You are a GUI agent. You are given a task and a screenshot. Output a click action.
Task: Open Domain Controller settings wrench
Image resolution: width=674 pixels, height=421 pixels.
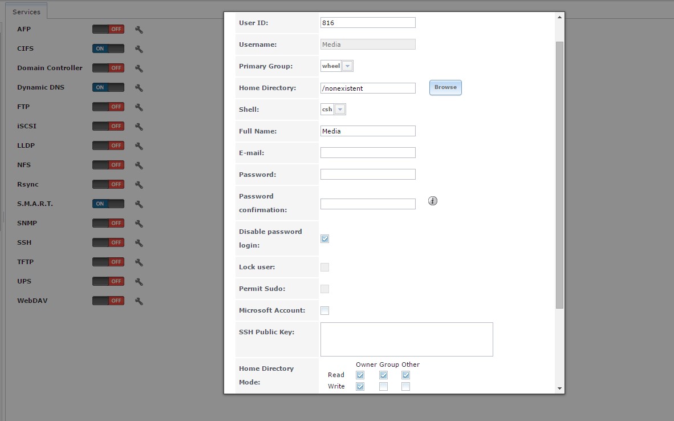[x=139, y=68]
